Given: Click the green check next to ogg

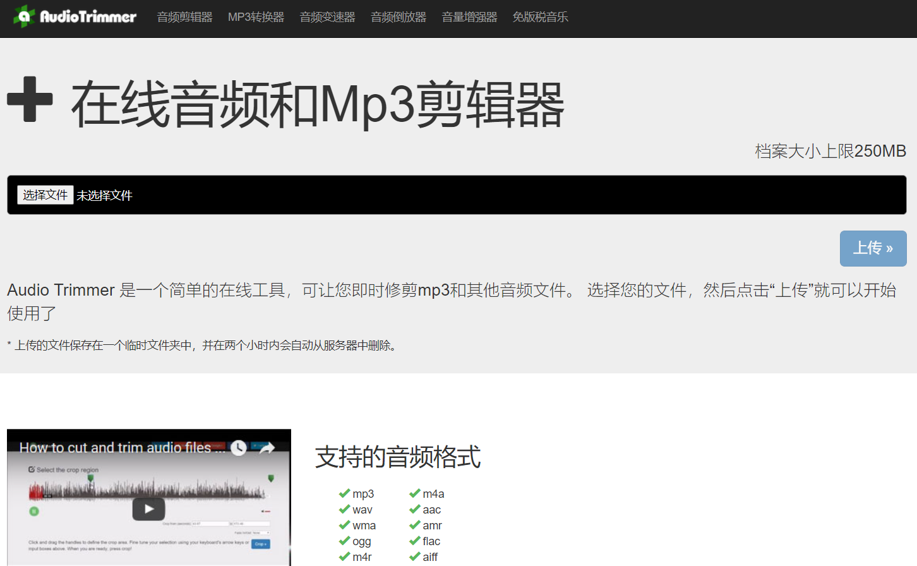Looking at the screenshot, I should click(x=344, y=541).
